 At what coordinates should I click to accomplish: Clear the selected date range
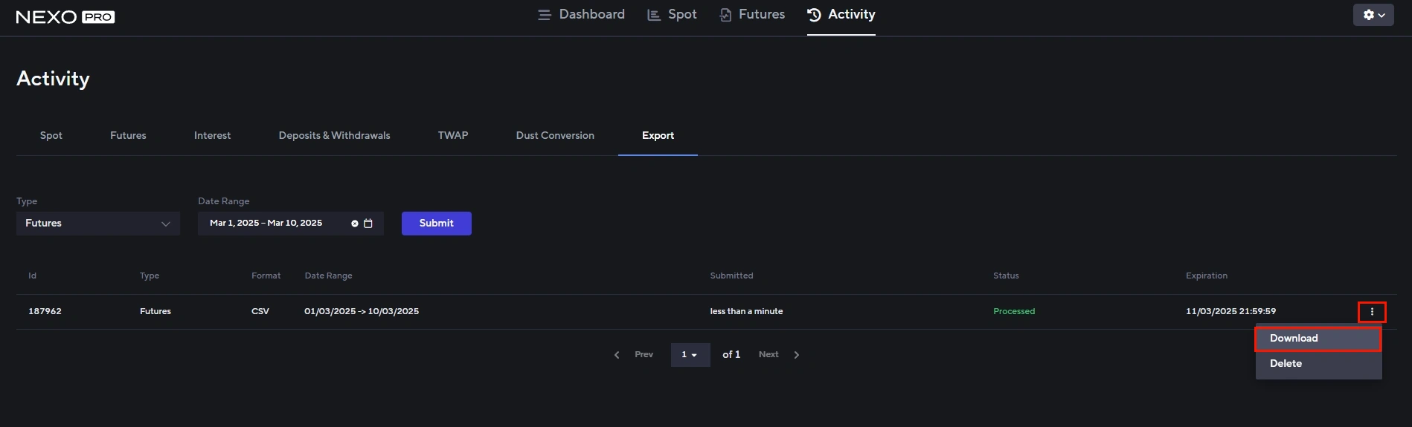coord(355,224)
